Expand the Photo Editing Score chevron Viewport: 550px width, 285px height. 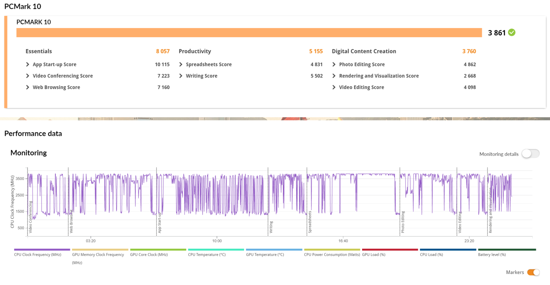[334, 64]
